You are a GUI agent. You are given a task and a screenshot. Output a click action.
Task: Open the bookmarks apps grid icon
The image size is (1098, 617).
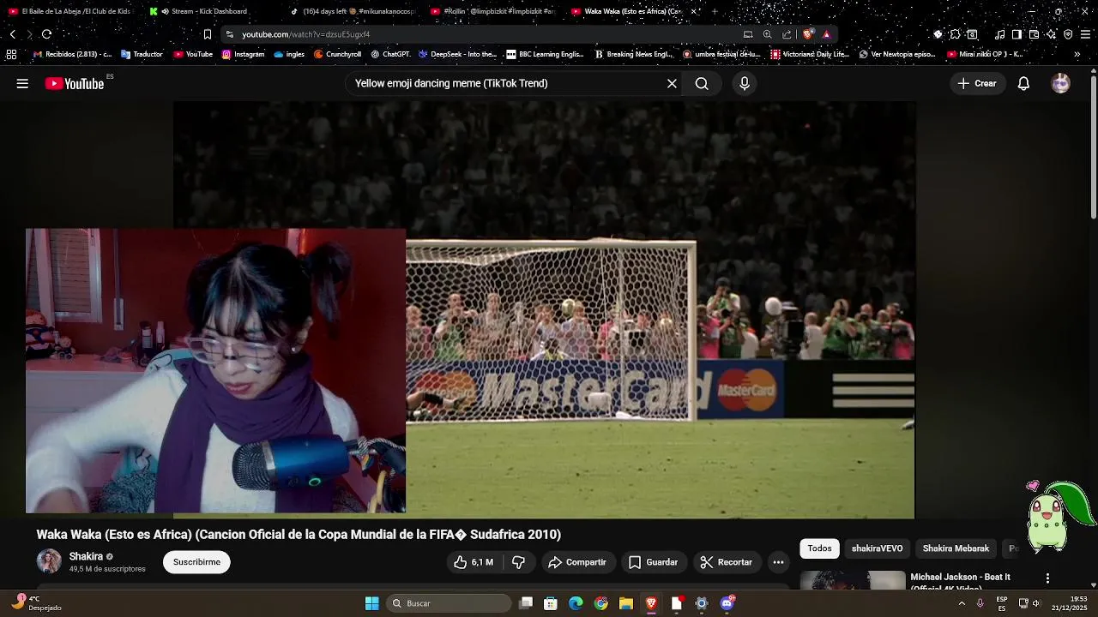pyautogui.click(x=11, y=54)
